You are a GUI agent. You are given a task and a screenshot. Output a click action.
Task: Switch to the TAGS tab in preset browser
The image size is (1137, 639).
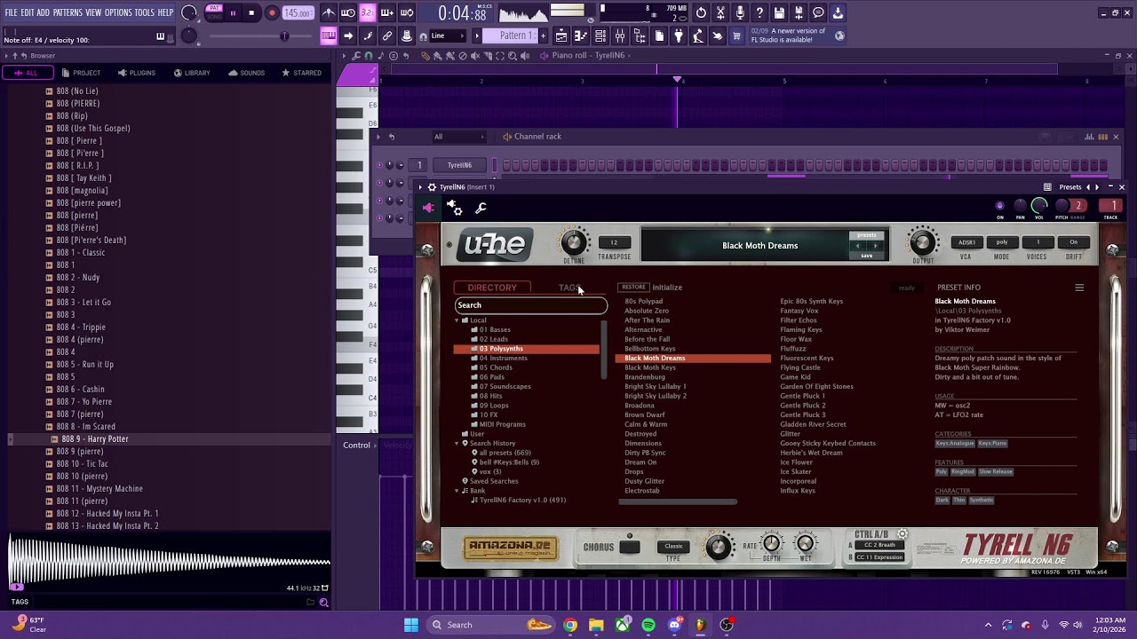(x=569, y=288)
